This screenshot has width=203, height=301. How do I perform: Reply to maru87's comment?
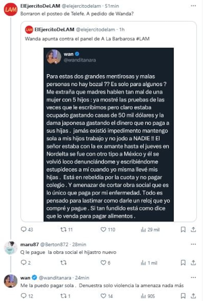tap(24, 263)
